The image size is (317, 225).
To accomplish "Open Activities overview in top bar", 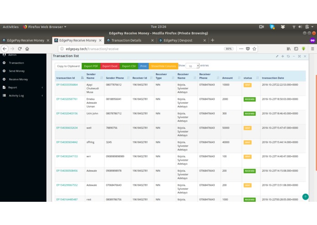I will (10, 27).
